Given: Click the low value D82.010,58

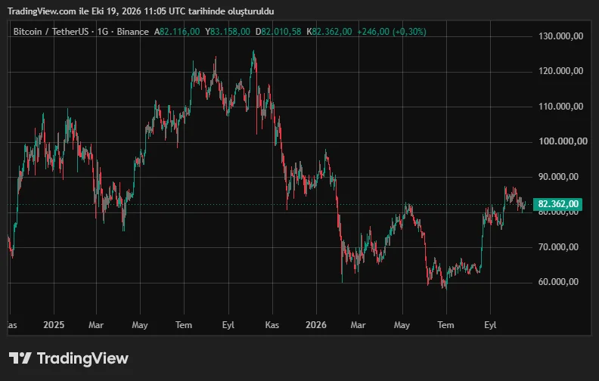Looking at the screenshot, I should pyautogui.click(x=278, y=32).
